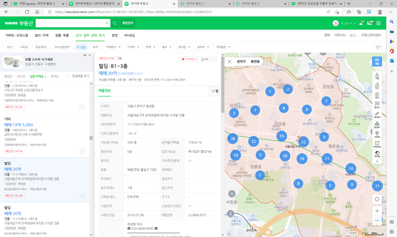Star the 19억 5,000 기타 listing

pyautogui.click(x=82, y=151)
